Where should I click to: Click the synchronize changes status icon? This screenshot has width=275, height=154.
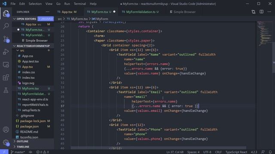31,152
